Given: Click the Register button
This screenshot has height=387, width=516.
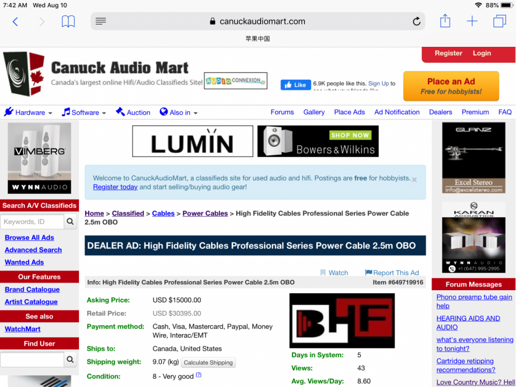Looking at the screenshot, I should pos(448,53).
